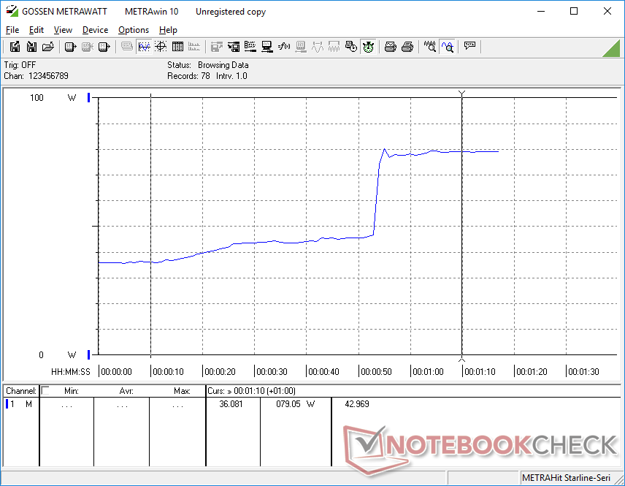Click the greyed export settings icon
Image resolution: width=625 pixels, height=486 pixels.
(216, 47)
